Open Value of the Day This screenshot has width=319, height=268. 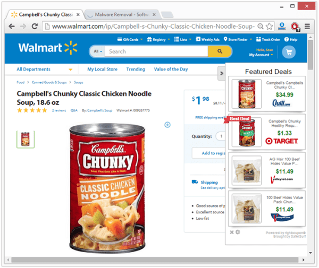[x=171, y=69]
